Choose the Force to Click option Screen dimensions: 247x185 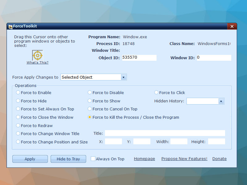click(x=157, y=92)
